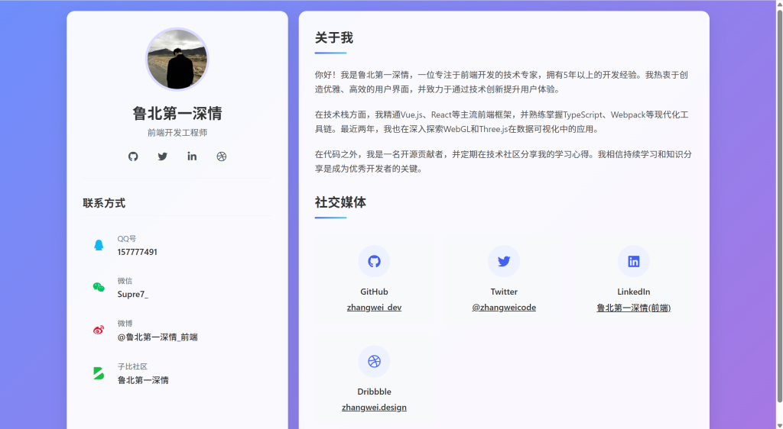Image resolution: width=783 pixels, height=429 pixels.
Task: Click the green 子比社区 icon
Action: 99,373
